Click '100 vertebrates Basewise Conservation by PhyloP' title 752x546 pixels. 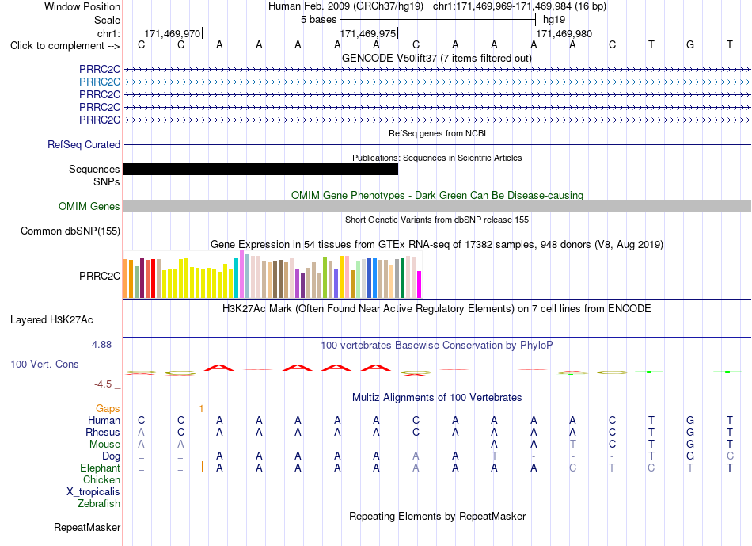[437, 346]
